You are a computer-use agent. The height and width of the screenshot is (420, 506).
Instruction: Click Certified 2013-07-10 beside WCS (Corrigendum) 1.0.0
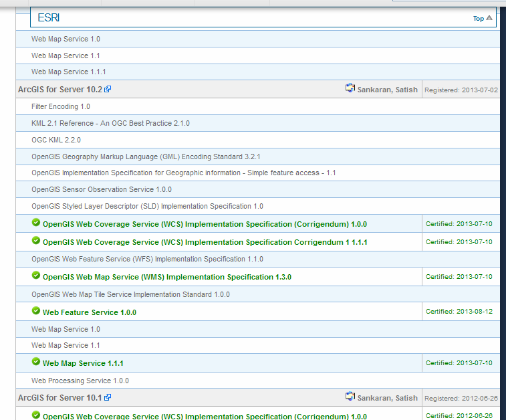pyautogui.click(x=459, y=224)
